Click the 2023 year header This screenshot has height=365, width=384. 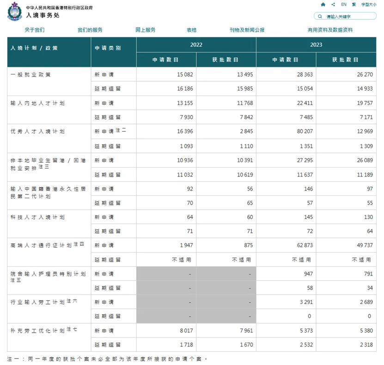click(316, 44)
